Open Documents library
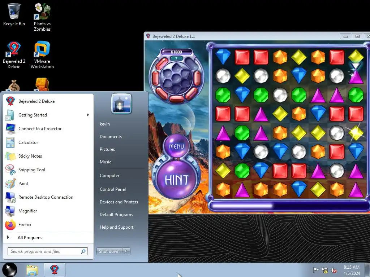Viewport: 370px width, 277px height. tap(111, 137)
